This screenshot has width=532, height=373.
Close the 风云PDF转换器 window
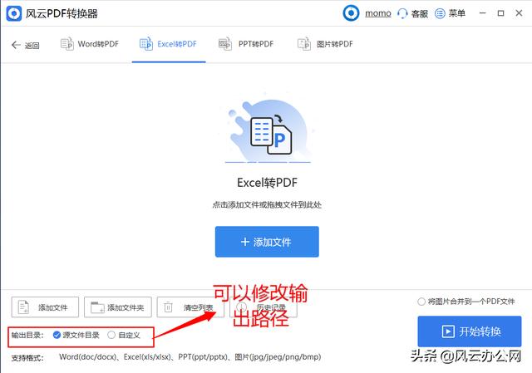(519, 13)
